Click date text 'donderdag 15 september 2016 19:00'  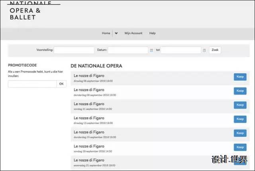[x=95, y=137]
